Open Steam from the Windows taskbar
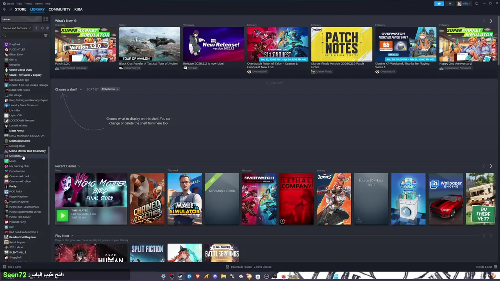The width and height of the screenshot is (500, 281). (180, 276)
